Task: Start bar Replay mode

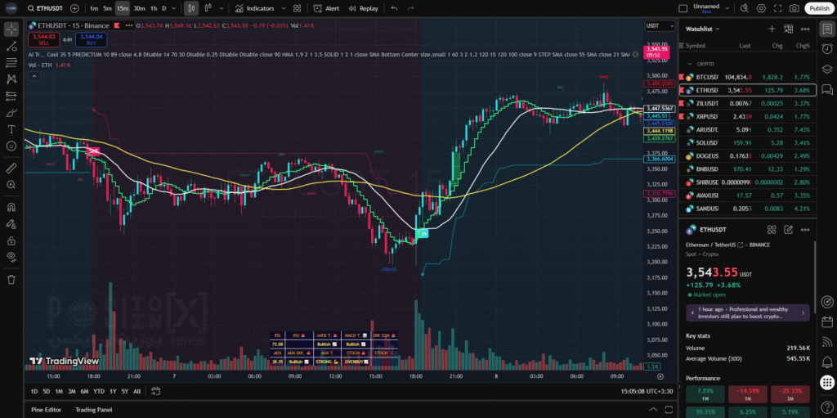Action: tap(363, 8)
